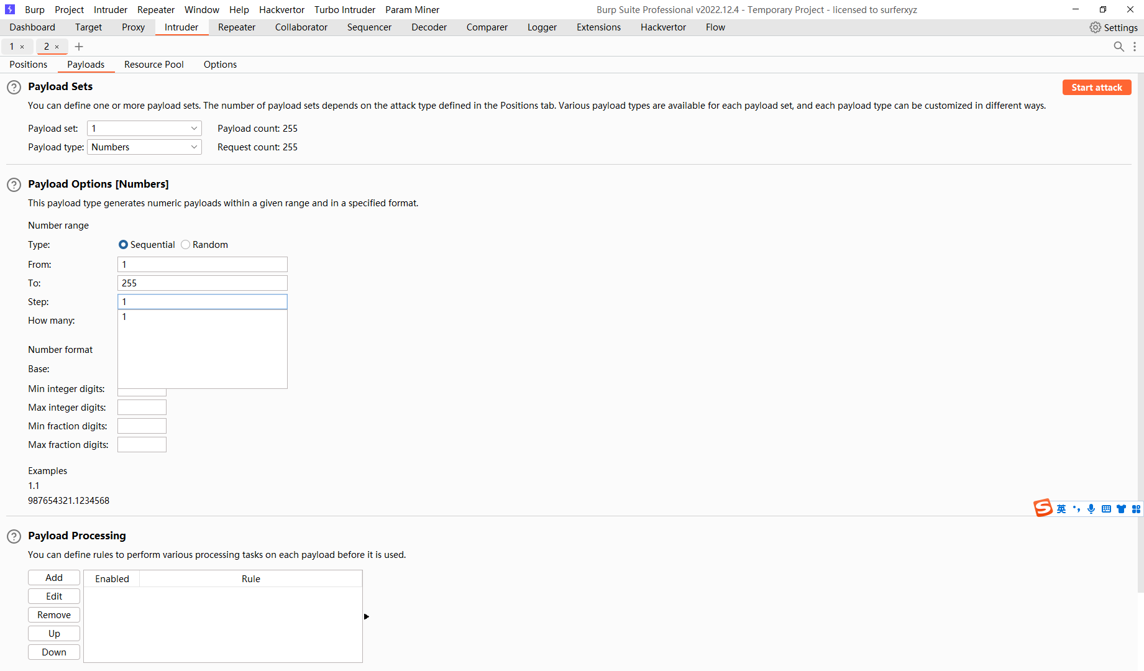Switch to the Resource Pool tab

click(x=153, y=64)
